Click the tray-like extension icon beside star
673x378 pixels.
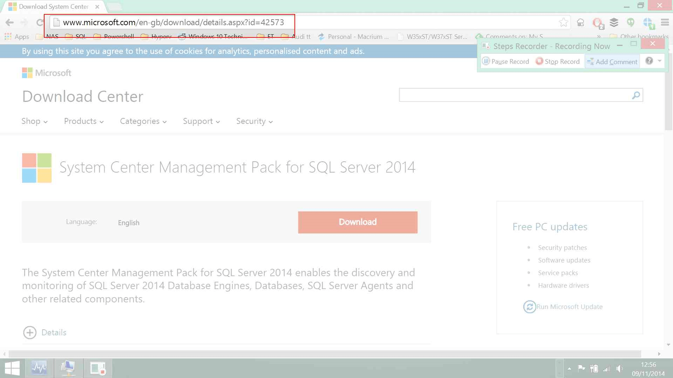tap(580, 23)
